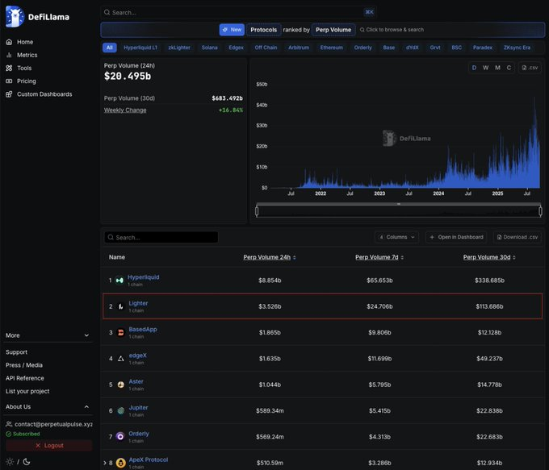Set chart interval to Monthly (M)

pos(497,68)
